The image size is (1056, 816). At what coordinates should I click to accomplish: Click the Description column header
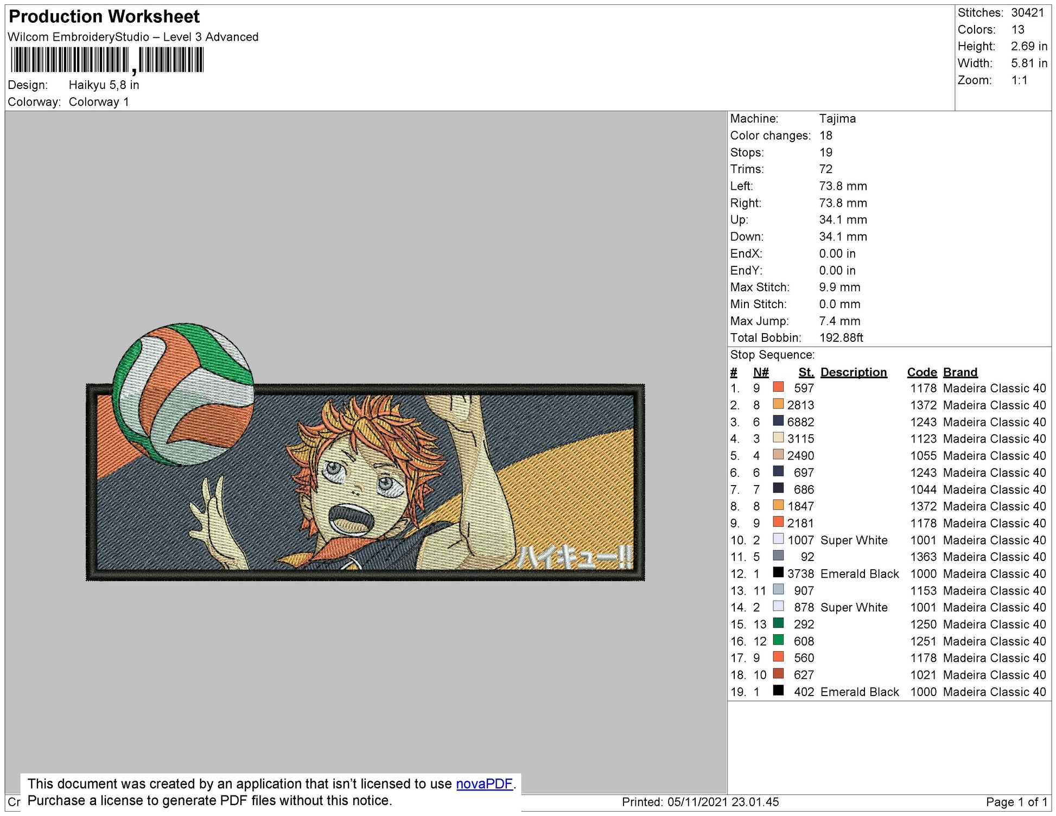tap(854, 372)
